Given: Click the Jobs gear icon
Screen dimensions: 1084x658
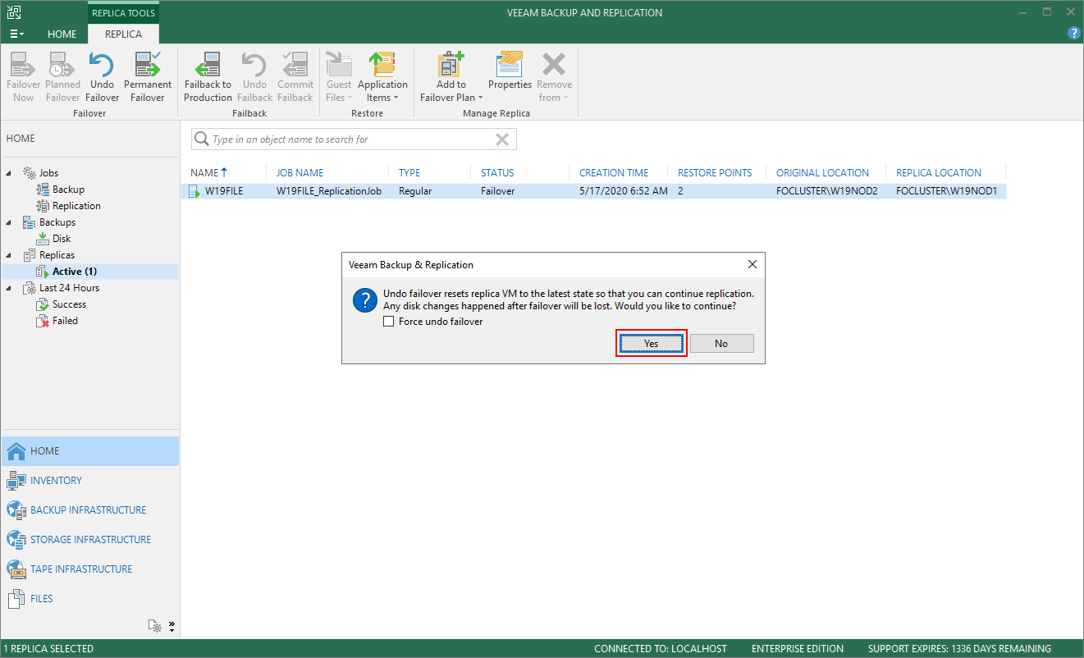Looking at the screenshot, I should click(29, 173).
